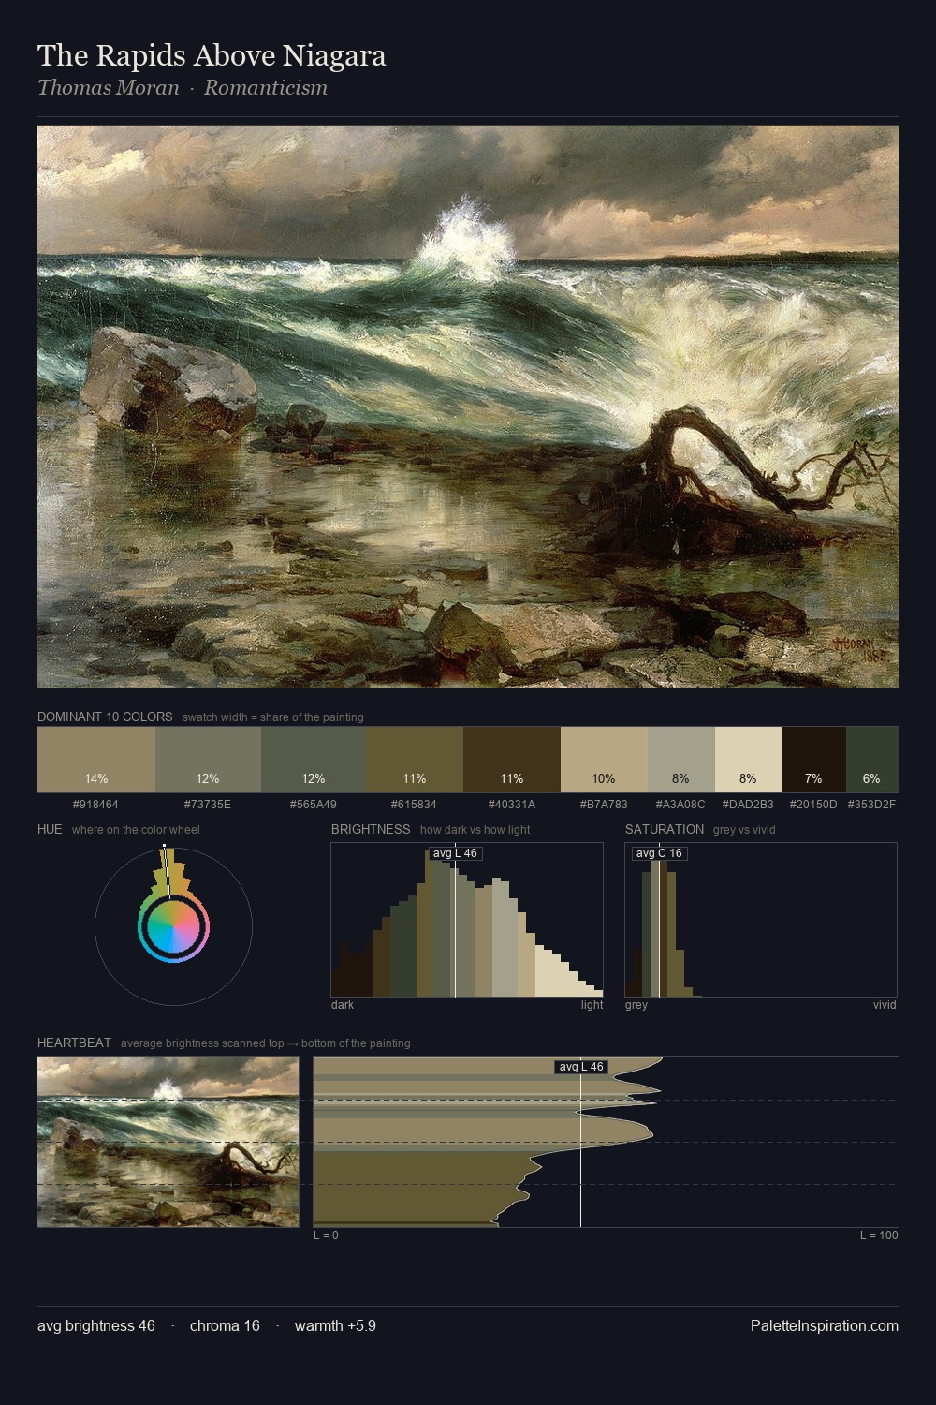The image size is (936, 1405).
Task: Select the #DAD2B3 cream swatch
Action: point(749,760)
